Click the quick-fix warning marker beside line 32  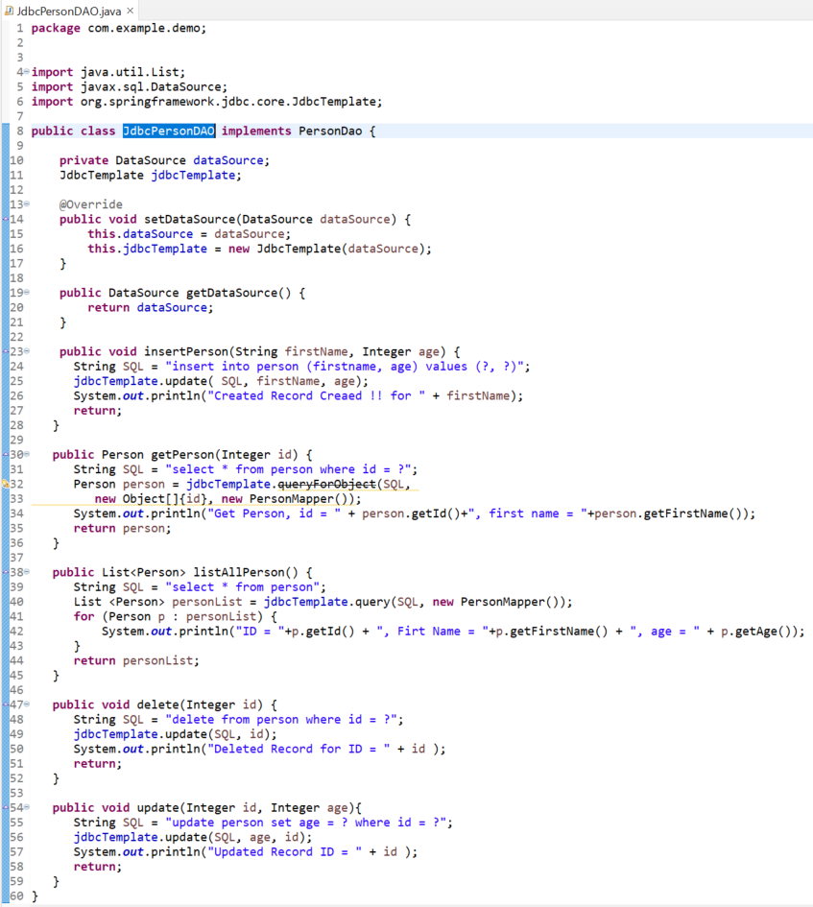(x=6, y=483)
